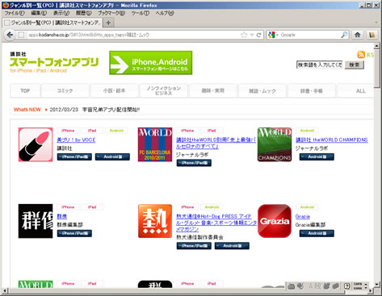Open the World Champions app icon
382x296 pixels.
(x=275, y=144)
